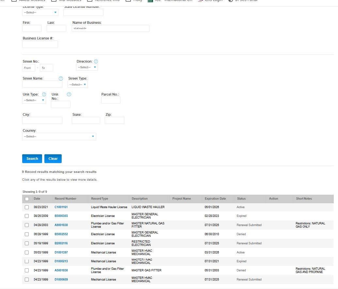This screenshot has height=289, width=338.
Task: Open the License Type dropdown
Action: tap(40, 12)
